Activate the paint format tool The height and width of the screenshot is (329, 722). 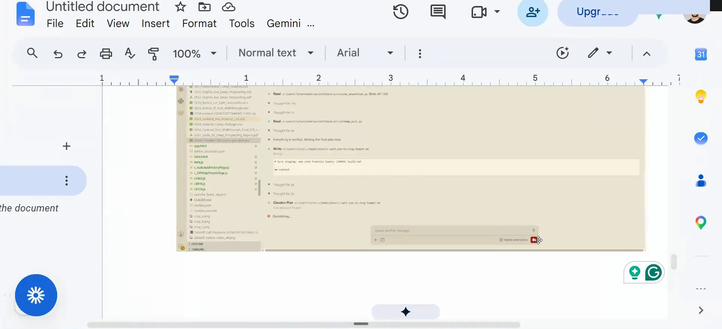point(153,54)
